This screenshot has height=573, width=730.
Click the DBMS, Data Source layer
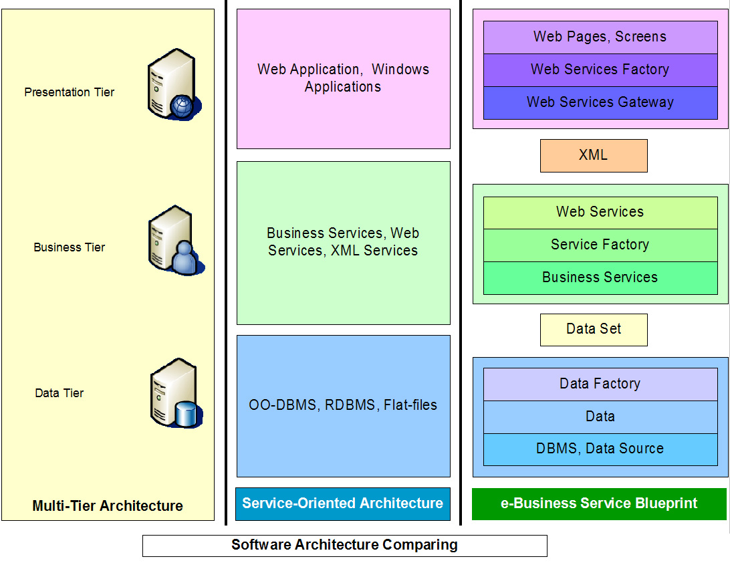[x=600, y=449]
